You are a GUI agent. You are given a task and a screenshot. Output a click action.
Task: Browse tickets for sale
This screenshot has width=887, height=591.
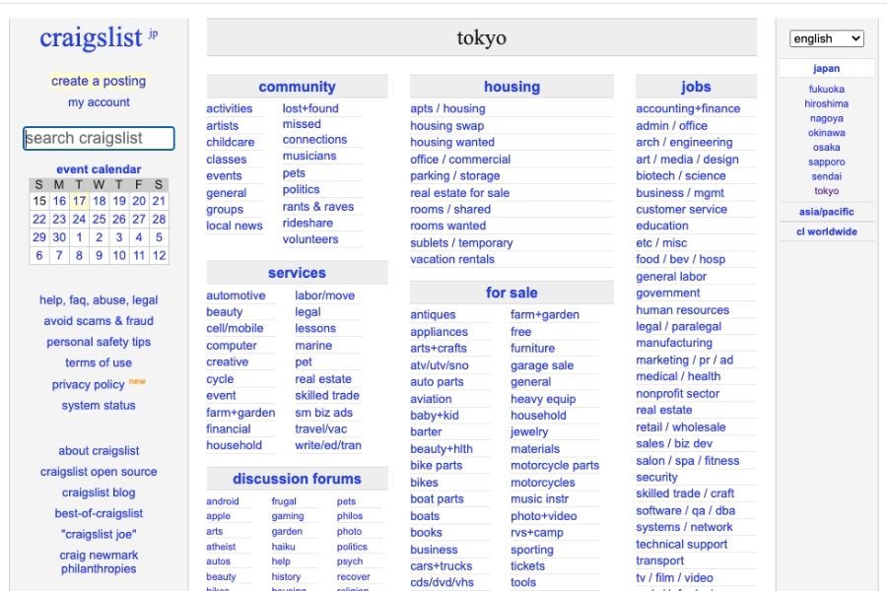[x=528, y=565]
